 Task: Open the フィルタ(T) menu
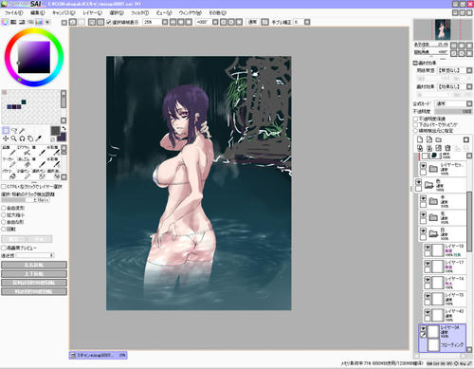pos(139,13)
